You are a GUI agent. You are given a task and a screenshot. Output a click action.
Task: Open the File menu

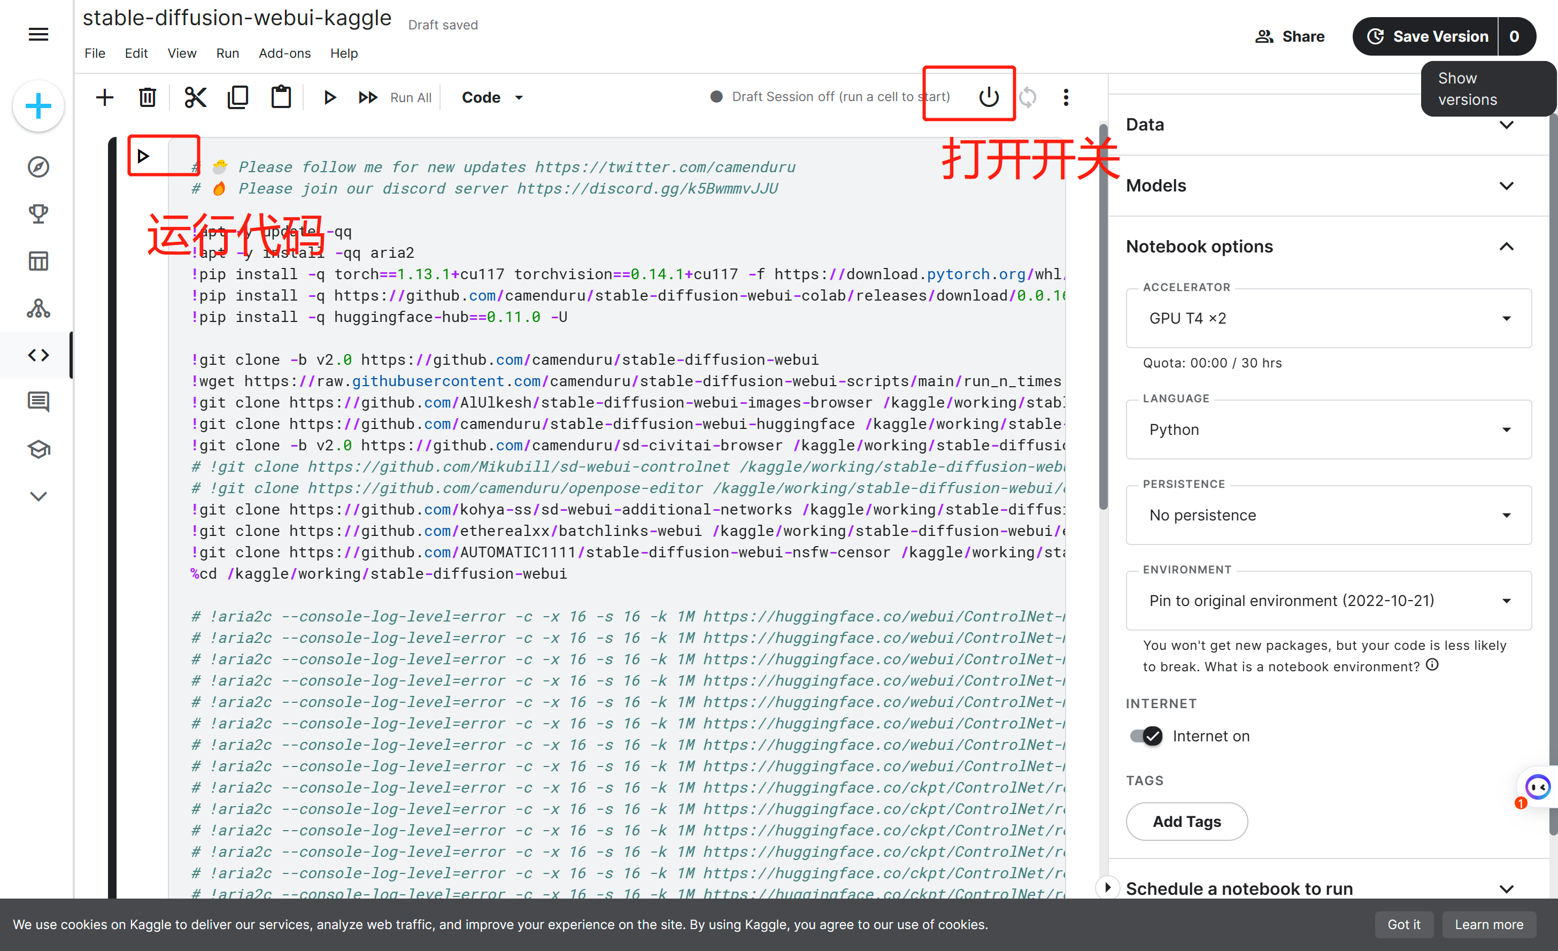pos(95,53)
